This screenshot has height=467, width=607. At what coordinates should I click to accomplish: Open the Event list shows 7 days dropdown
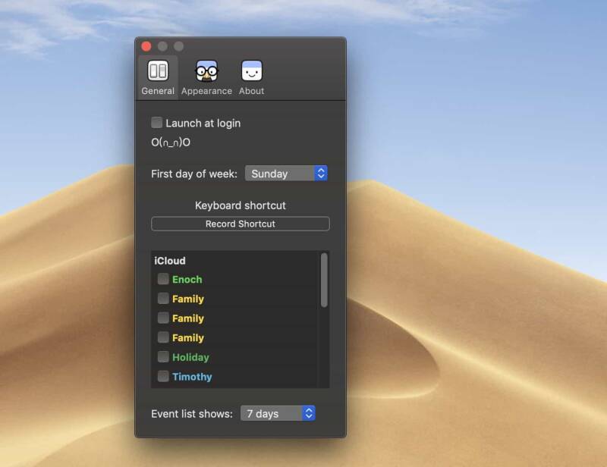[x=278, y=414]
